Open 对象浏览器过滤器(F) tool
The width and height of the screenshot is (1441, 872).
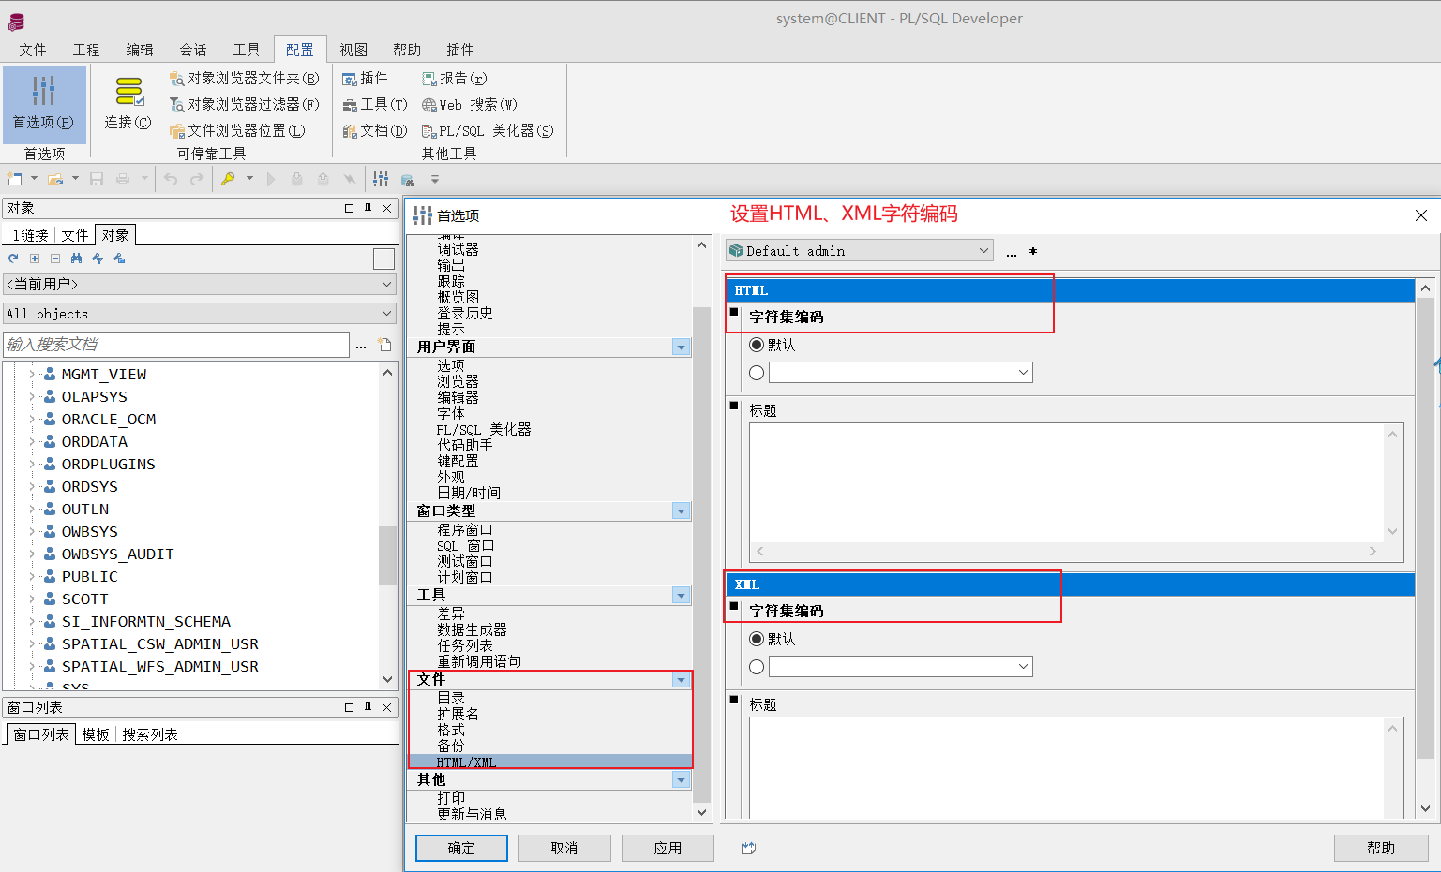(244, 105)
